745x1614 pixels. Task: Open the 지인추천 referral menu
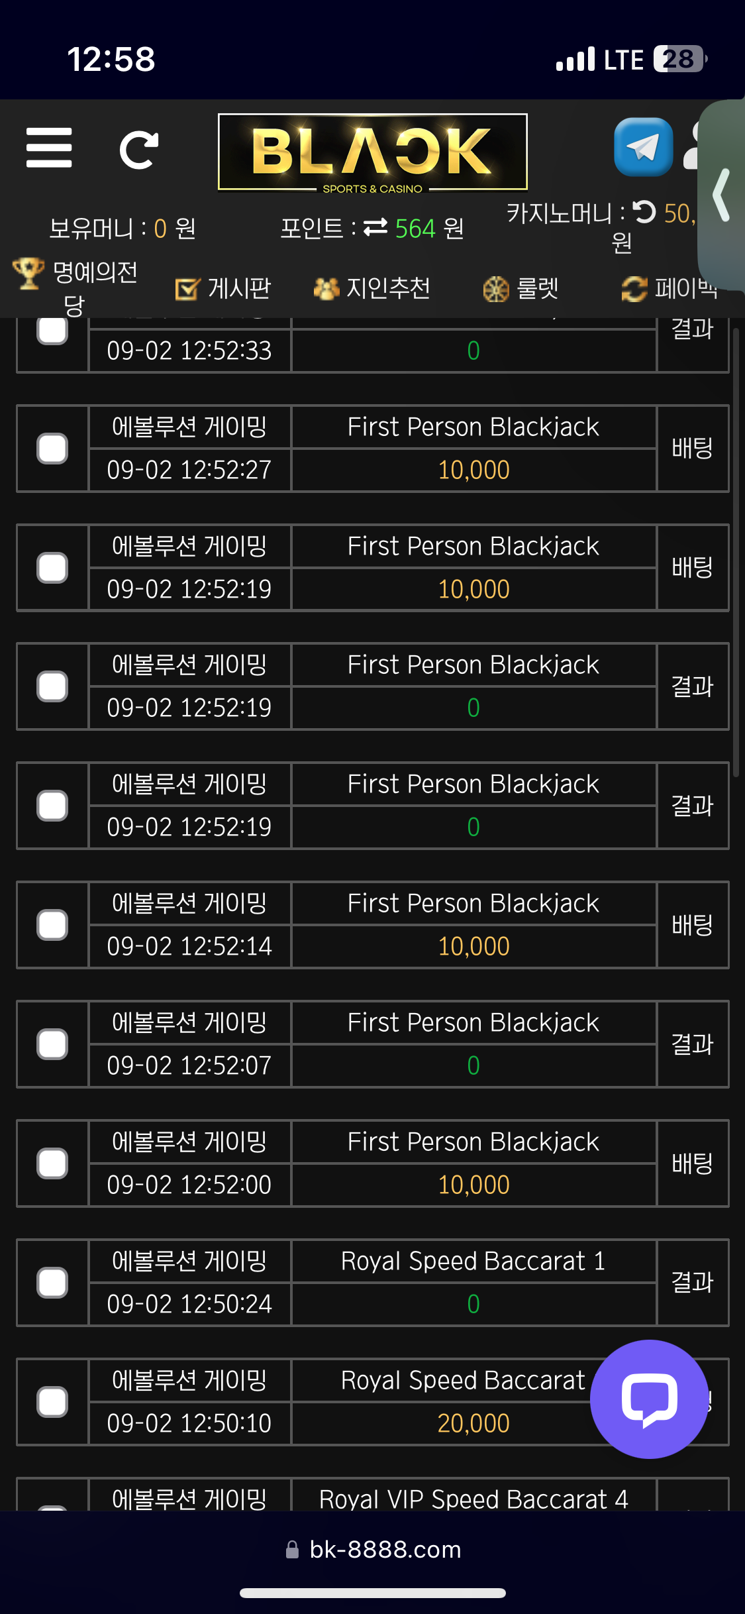372,288
